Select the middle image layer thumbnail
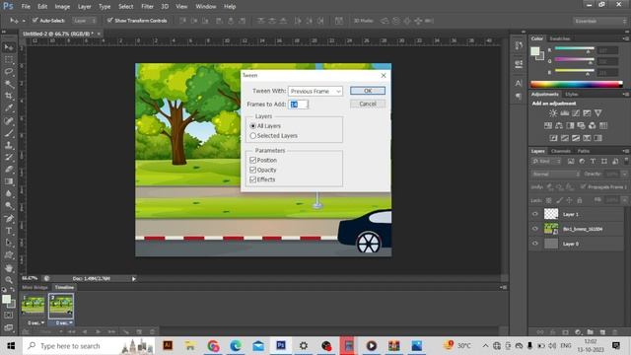The height and width of the screenshot is (355, 631). 551,229
